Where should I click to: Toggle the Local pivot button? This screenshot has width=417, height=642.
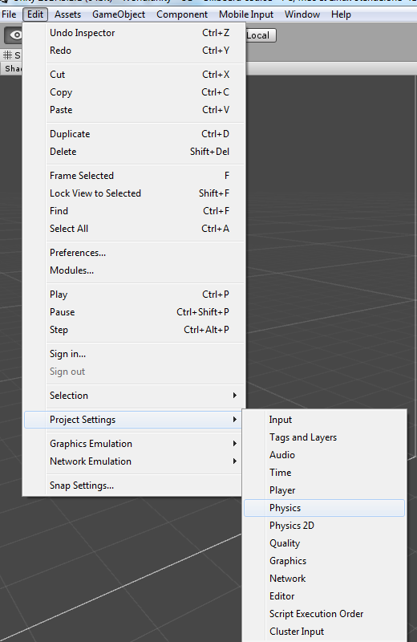pyautogui.click(x=261, y=35)
